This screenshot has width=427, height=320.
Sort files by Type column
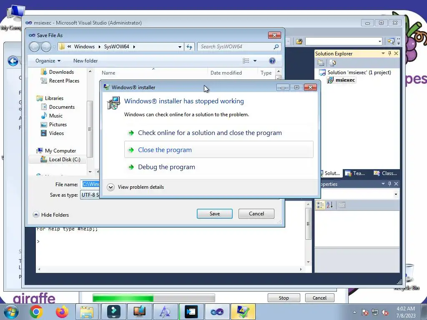266,72
